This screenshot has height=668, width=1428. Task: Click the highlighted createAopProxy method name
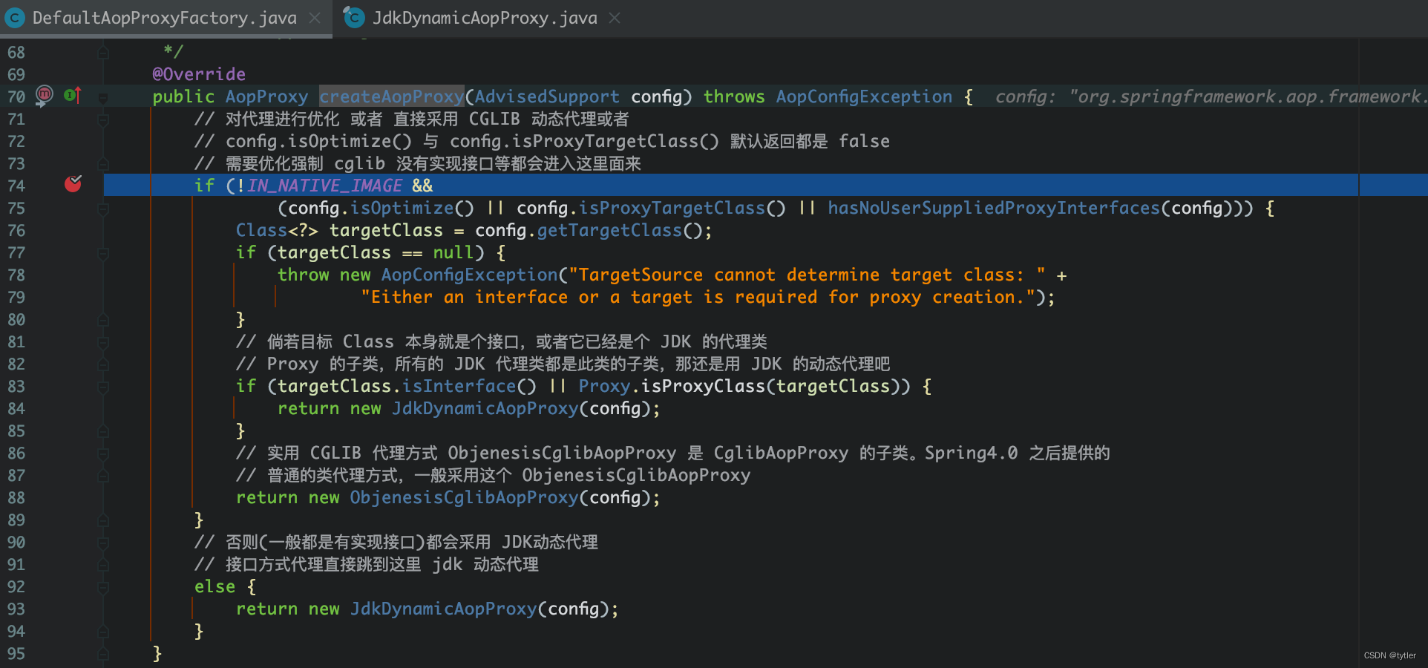(392, 96)
